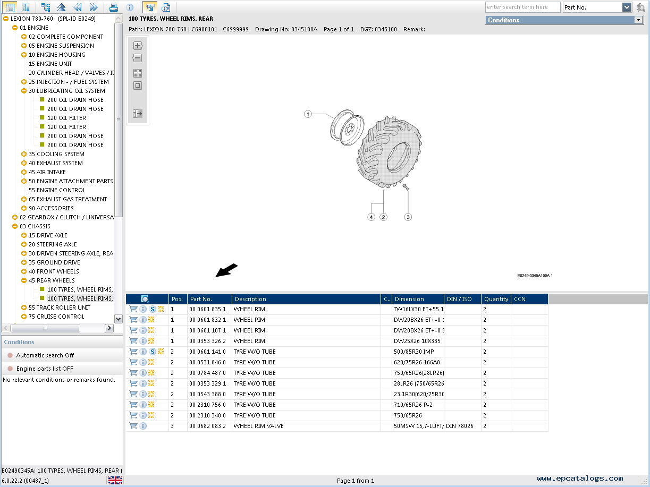Collapse the 45 REAR WHEELS tree node

24,280
